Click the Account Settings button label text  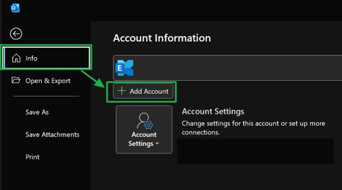(x=144, y=139)
